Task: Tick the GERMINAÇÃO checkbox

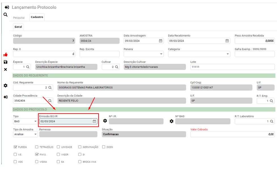Action: pos(80,147)
